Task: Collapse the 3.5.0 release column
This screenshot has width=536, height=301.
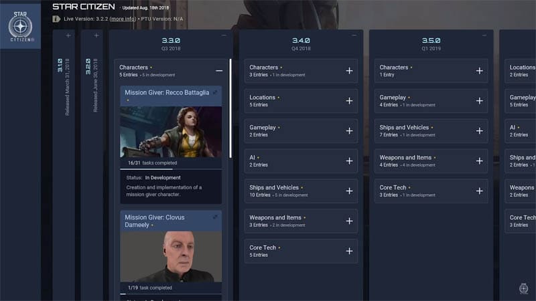Action: (484, 35)
